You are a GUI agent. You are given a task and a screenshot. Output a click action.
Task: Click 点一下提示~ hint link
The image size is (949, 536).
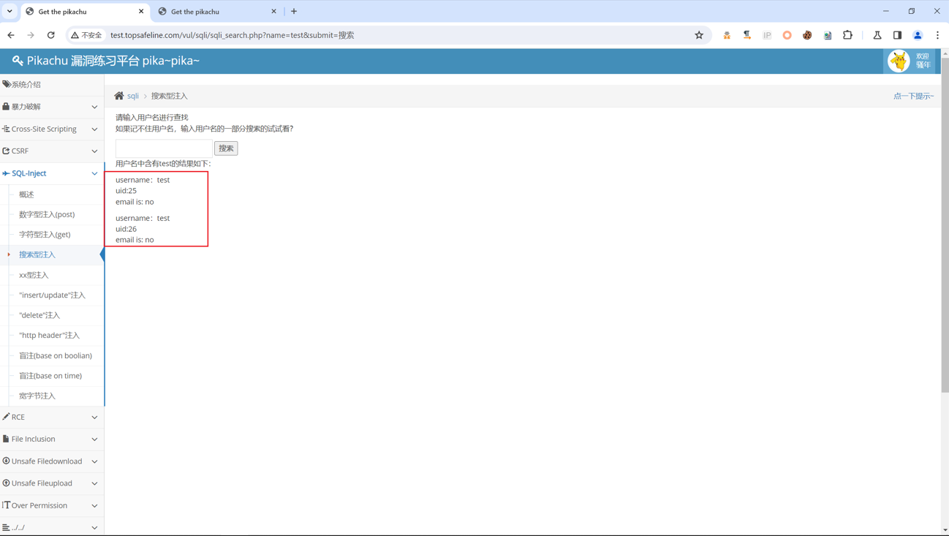(x=913, y=96)
